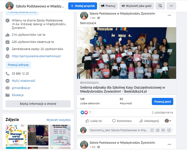Open the girl with plush toy photo

point(38,135)
